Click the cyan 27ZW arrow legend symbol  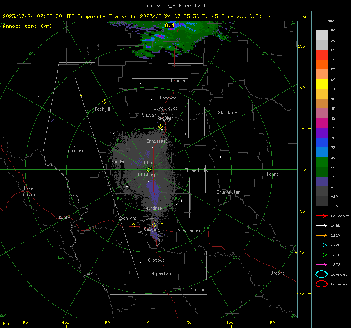click(x=321, y=245)
